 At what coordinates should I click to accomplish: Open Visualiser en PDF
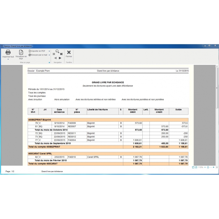coord(21,52)
